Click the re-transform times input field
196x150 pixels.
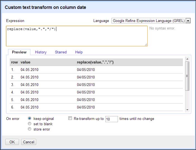pyautogui.click(x=112, y=119)
